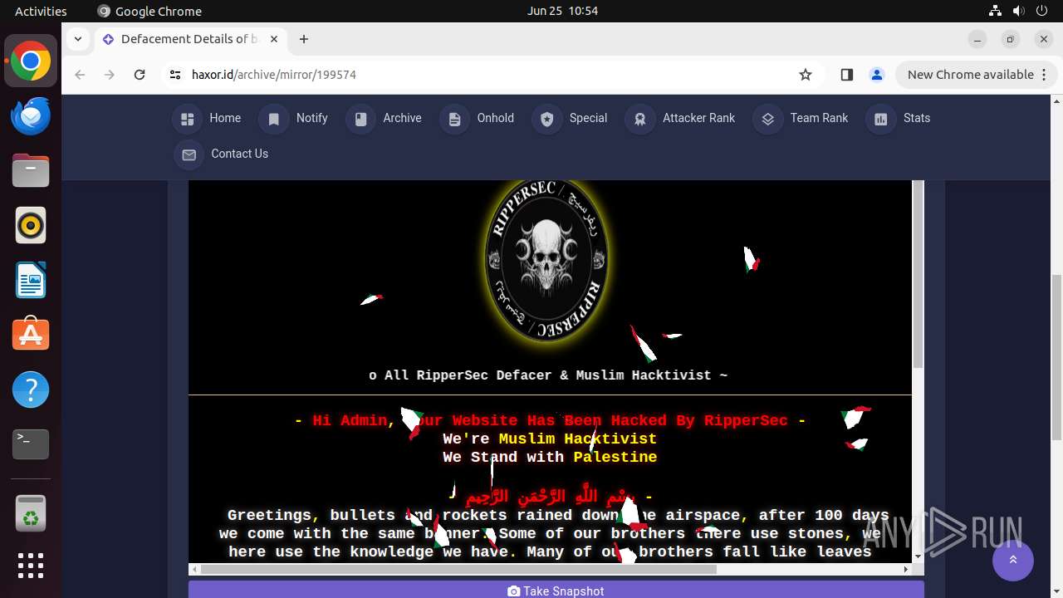This screenshot has height=598, width=1063.
Task: Click the browser Back arrow
Action: click(x=80, y=75)
